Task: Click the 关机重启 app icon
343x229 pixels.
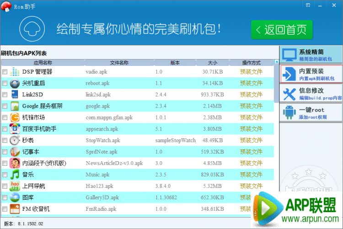Action: click(15, 83)
